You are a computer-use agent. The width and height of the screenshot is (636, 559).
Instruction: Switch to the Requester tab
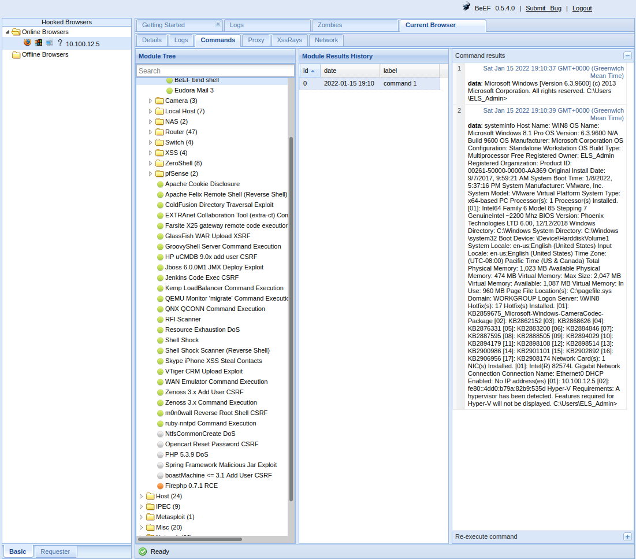[55, 551]
